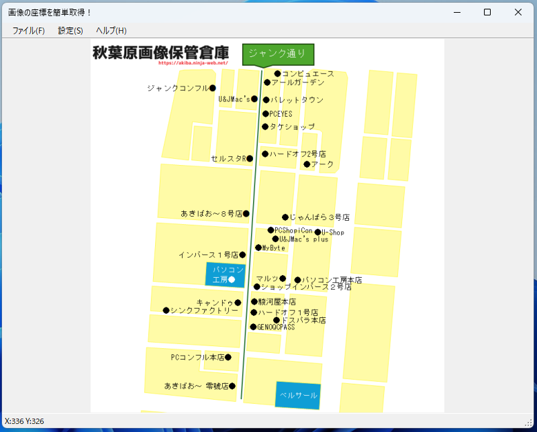The height and width of the screenshot is (432, 537).
Task: Click the black dot beside コンピュエース
Action: point(277,74)
